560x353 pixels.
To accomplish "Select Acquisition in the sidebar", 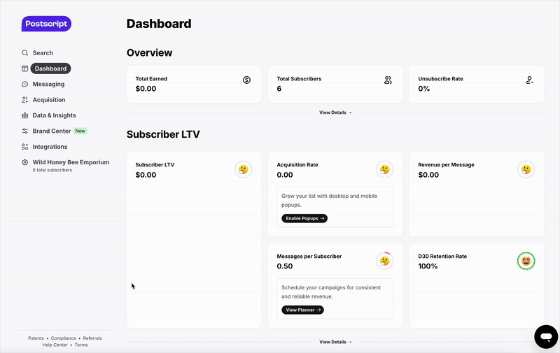I will click(x=49, y=100).
